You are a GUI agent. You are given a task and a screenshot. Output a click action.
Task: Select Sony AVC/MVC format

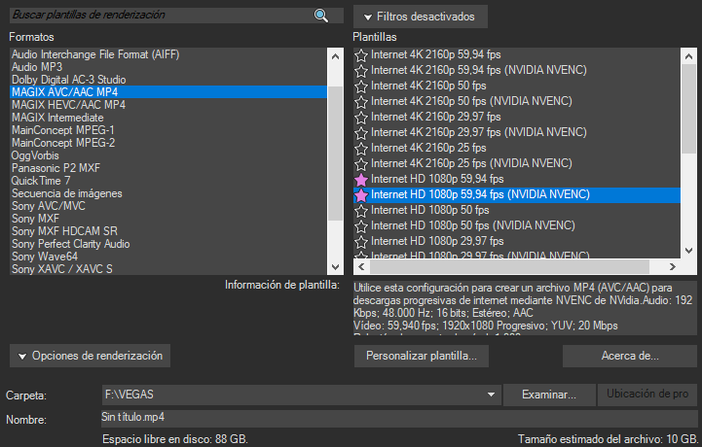point(168,206)
